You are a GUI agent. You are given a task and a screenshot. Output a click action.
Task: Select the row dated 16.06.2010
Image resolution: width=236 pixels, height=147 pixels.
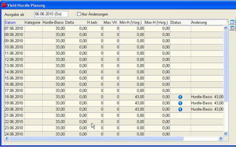pos(114,84)
